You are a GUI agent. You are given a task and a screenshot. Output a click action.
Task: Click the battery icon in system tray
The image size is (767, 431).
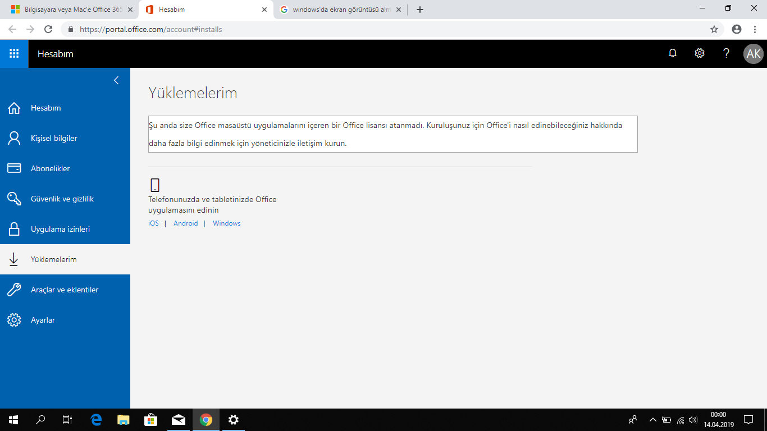coord(666,420)
